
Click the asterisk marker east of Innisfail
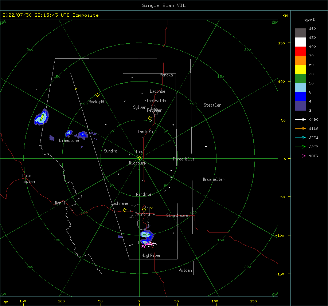tap(173, 125)
